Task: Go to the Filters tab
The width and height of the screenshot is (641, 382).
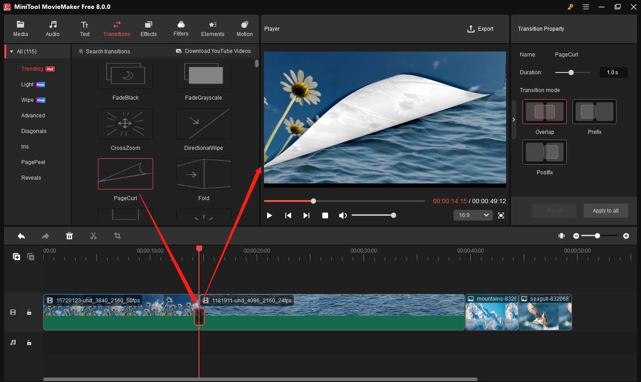Action: pos(181,29)
